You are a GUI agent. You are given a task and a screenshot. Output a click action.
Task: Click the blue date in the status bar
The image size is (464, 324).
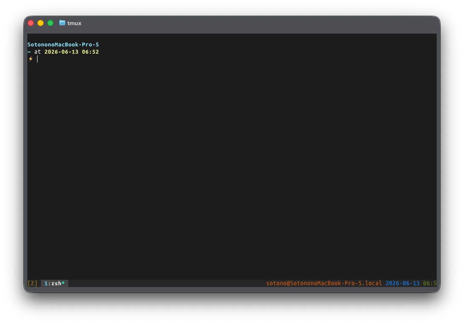tap(403, 283)
